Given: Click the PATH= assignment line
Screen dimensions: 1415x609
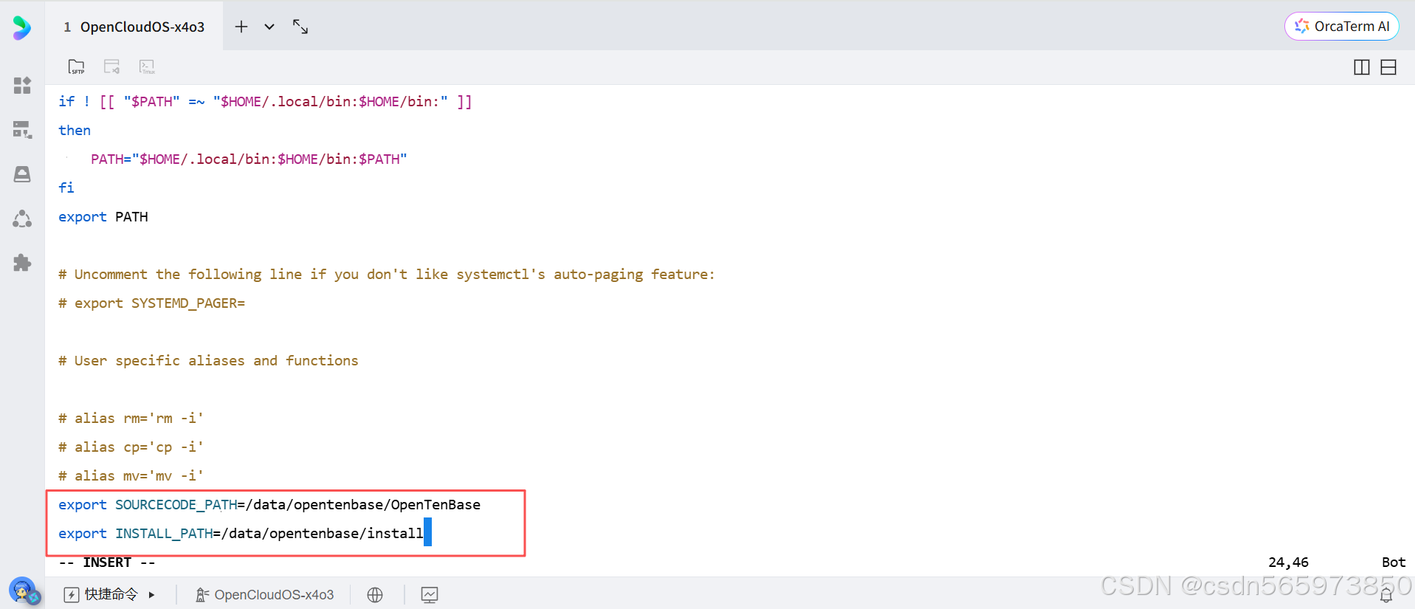Looking at the screenshot, I should coord(249,159).
